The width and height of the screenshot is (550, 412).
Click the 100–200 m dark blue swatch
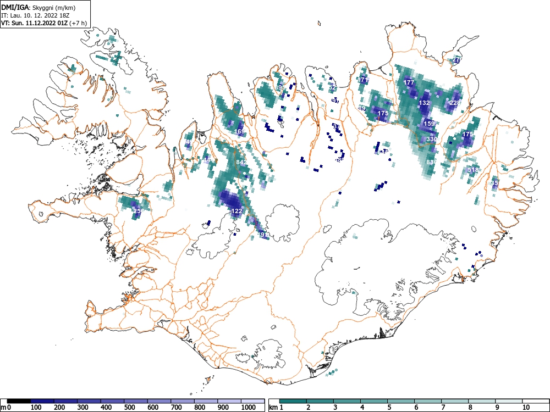(x=42, y=401)
